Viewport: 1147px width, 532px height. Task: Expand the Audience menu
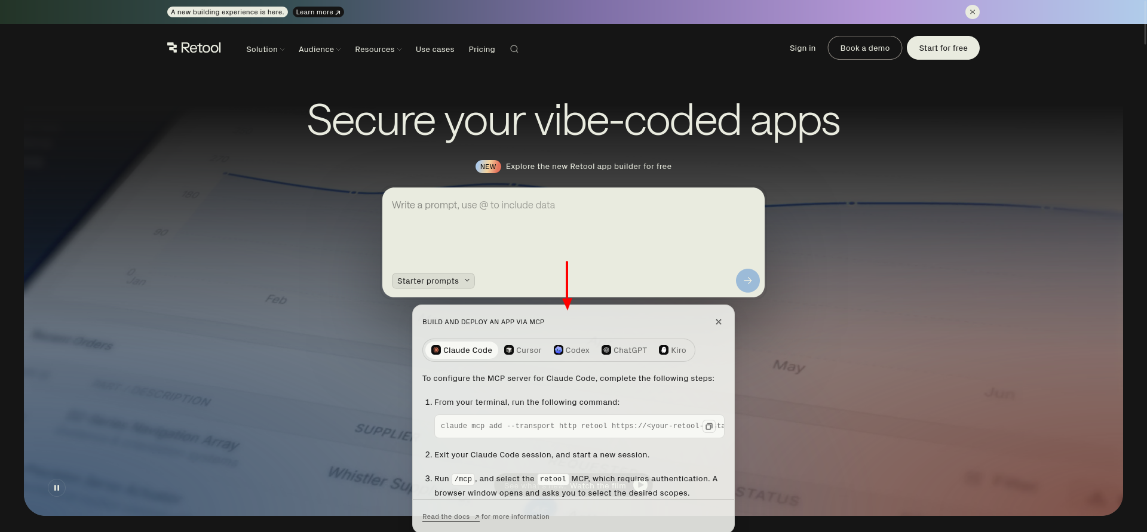coord(320,50)
